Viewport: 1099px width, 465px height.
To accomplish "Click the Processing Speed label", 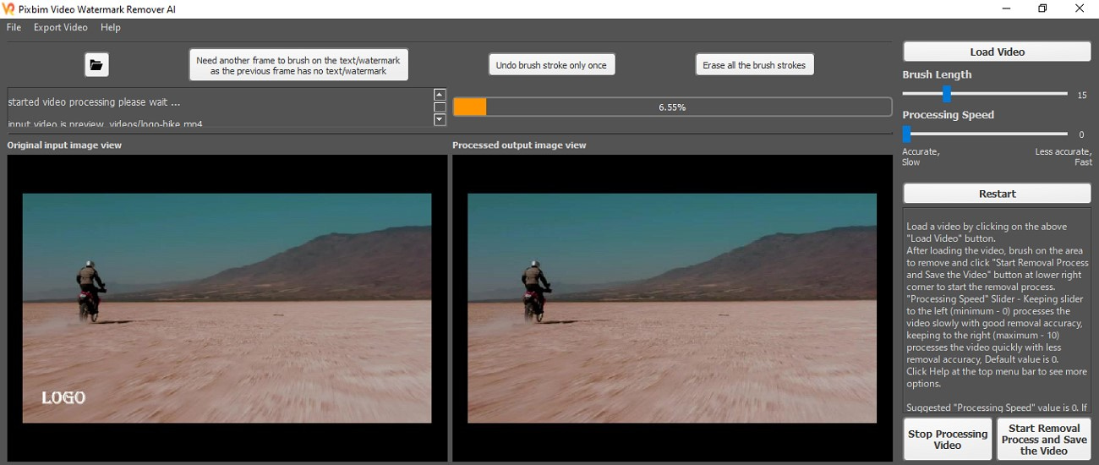I will [x=948, y=115].
